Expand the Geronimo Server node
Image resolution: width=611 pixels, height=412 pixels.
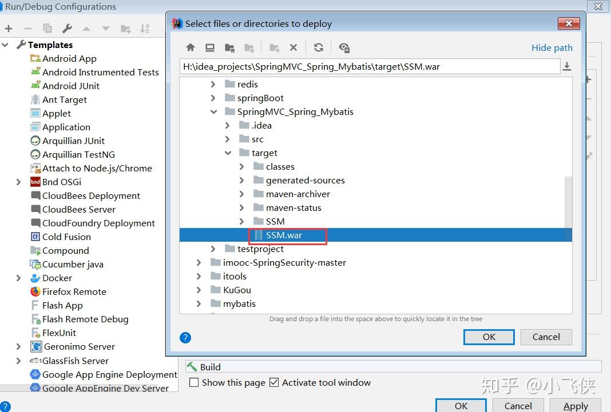coord(18,346)
